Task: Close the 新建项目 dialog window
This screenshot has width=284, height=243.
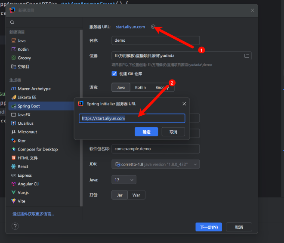Action: 253,10
